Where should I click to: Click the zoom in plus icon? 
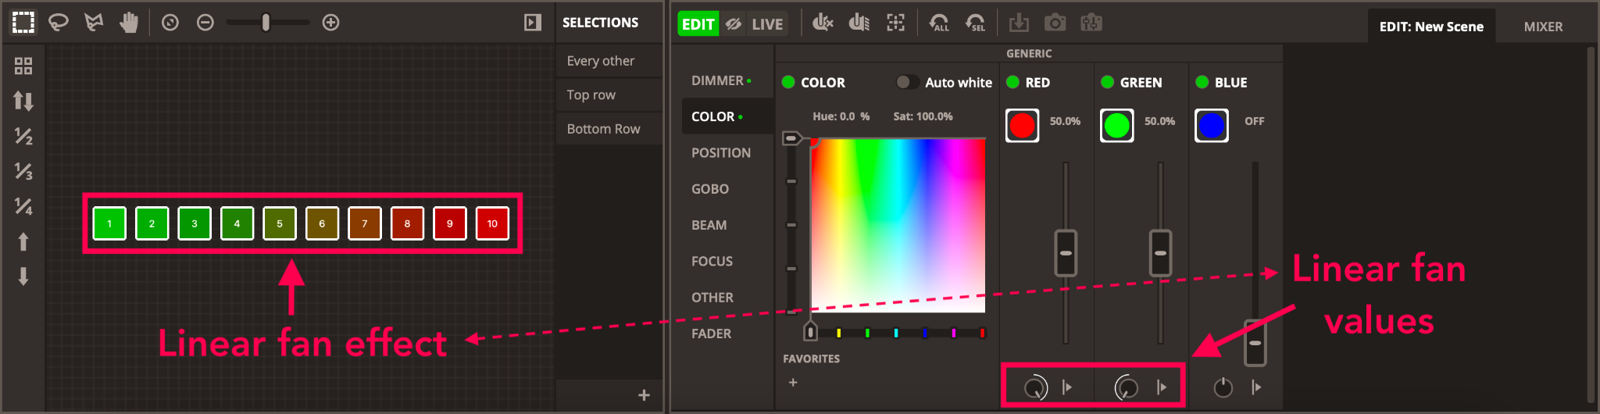pyautogui.click(x=330, y=23)
